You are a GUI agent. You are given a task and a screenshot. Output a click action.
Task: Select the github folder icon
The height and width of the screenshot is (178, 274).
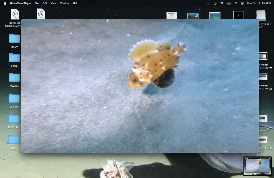point(14,140)
